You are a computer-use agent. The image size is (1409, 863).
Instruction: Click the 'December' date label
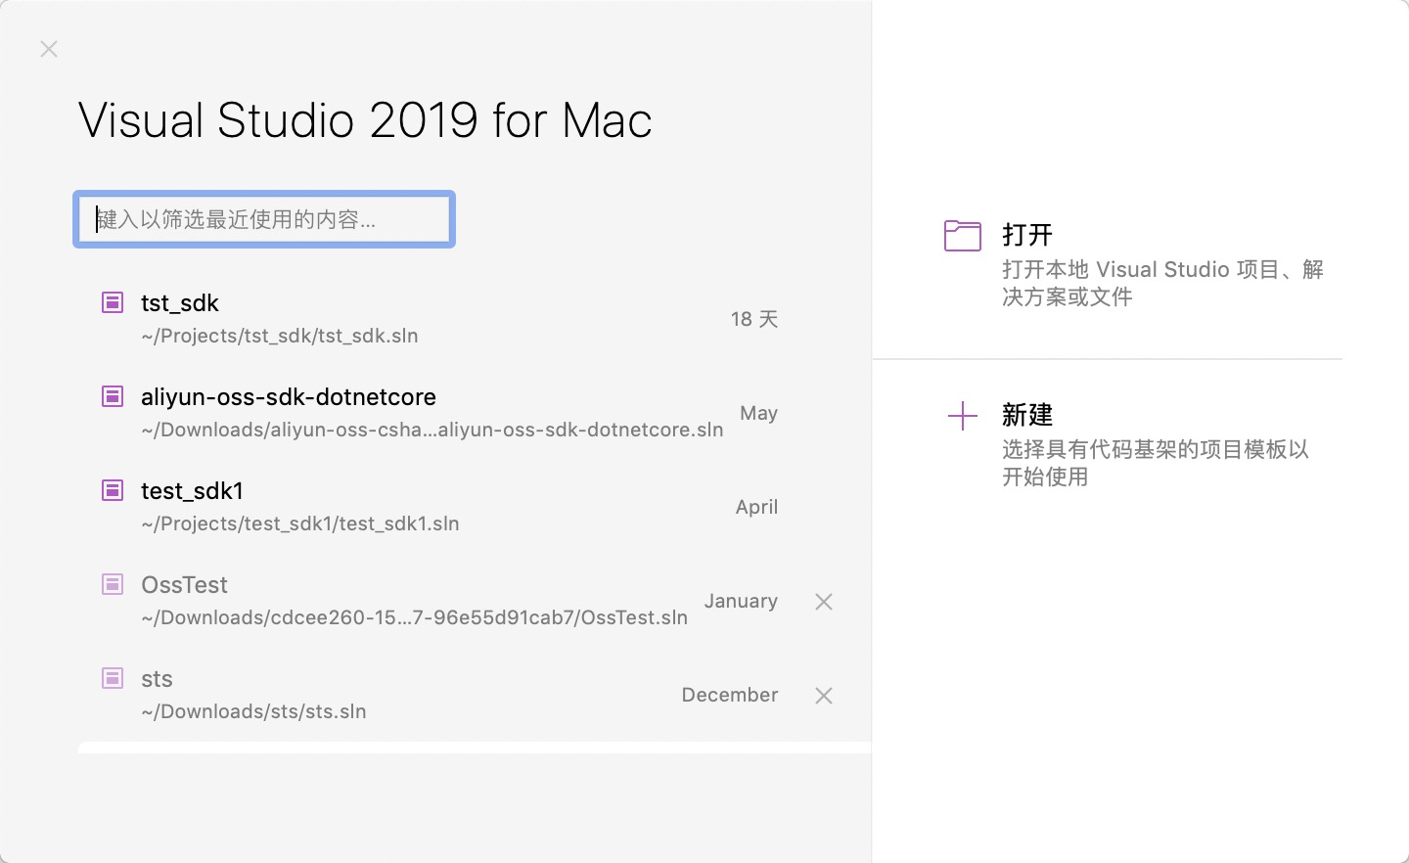730,695
